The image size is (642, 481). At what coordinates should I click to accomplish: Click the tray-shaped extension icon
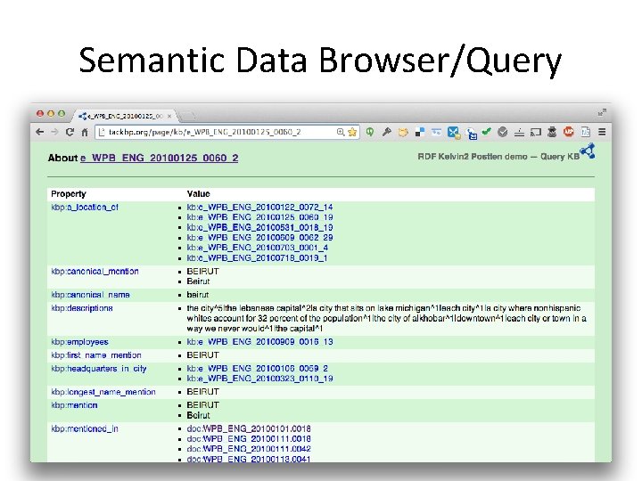pyautogui.click(x=519, y=132)
